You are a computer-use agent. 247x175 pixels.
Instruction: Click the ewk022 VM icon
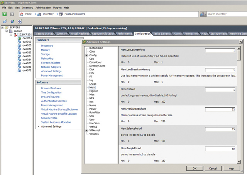[19, 53]
